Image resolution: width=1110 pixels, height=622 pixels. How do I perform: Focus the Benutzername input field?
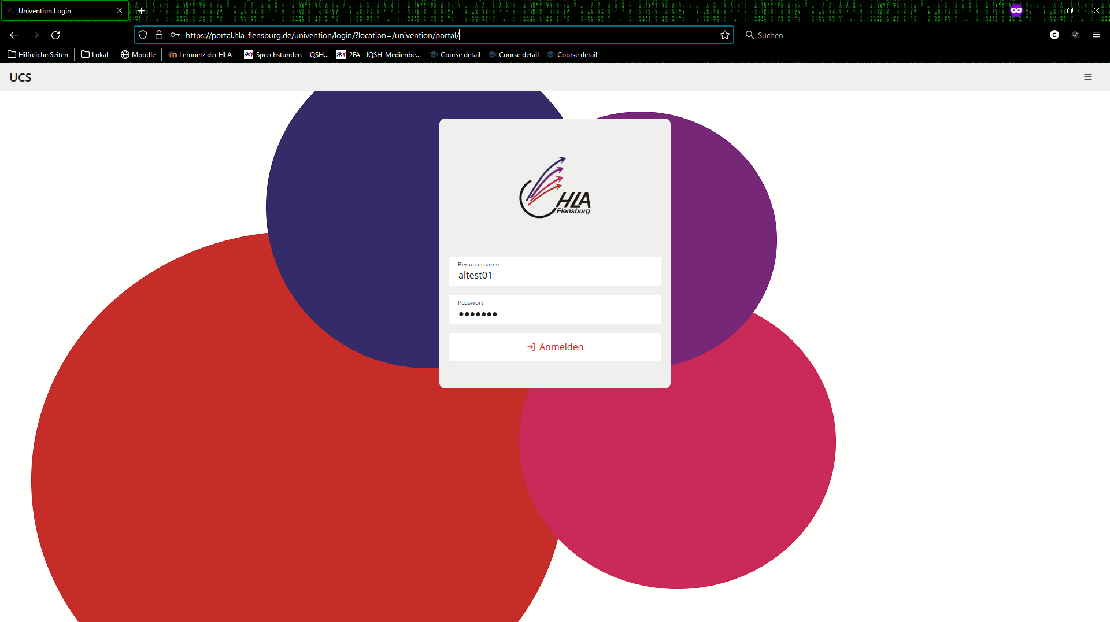[555, 271]
